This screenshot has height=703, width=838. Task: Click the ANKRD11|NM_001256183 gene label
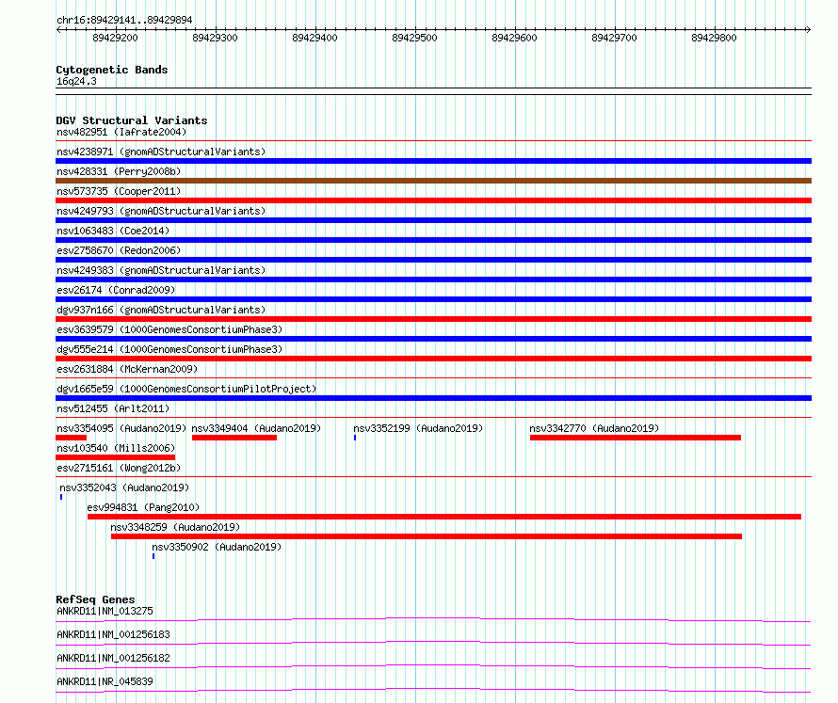point(113,634)
